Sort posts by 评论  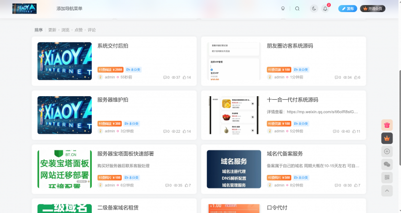92,30
